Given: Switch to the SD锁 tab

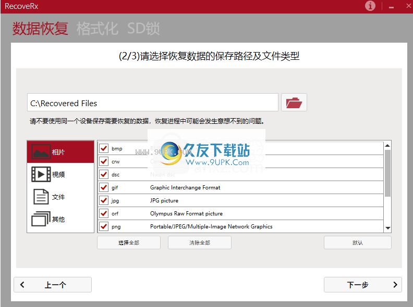Looking at the screenshot, I should 143,29.
